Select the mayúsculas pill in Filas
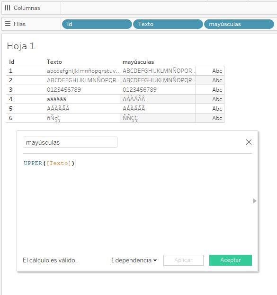 click(x=239, y=24)
